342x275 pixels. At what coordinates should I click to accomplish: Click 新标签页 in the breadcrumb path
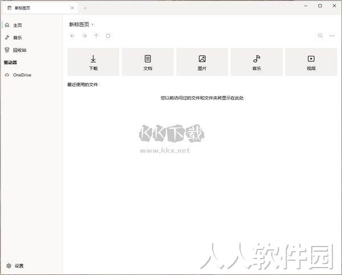[x=79, y=24]
